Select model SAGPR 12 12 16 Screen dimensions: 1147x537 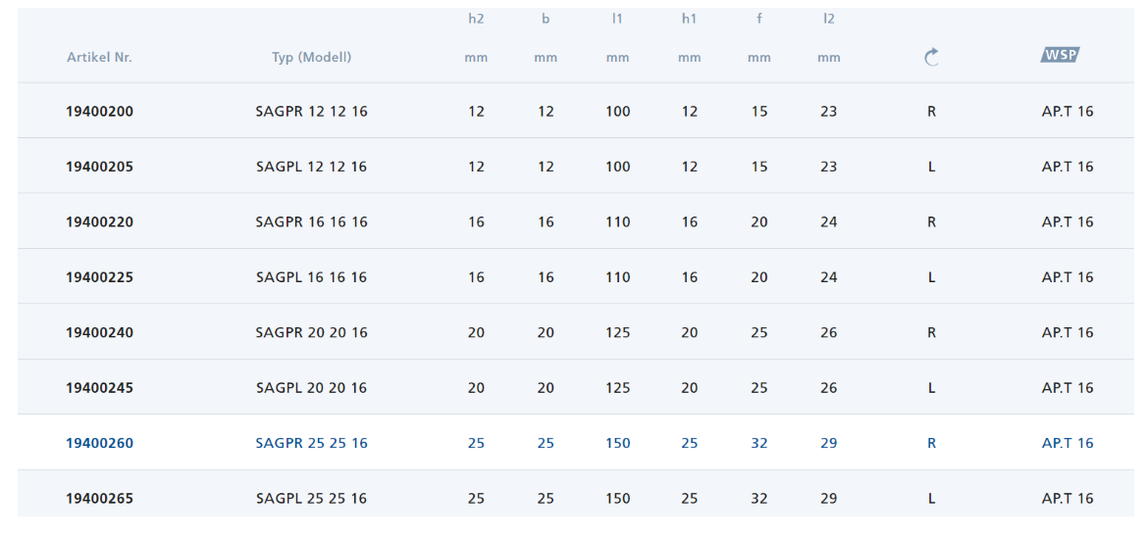(x=312, y=112)
